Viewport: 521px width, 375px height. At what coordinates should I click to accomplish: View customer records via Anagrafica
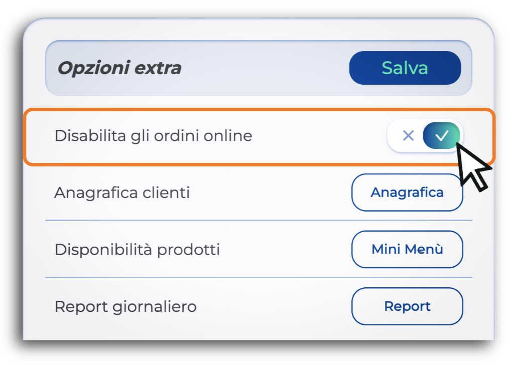point(407,193)
